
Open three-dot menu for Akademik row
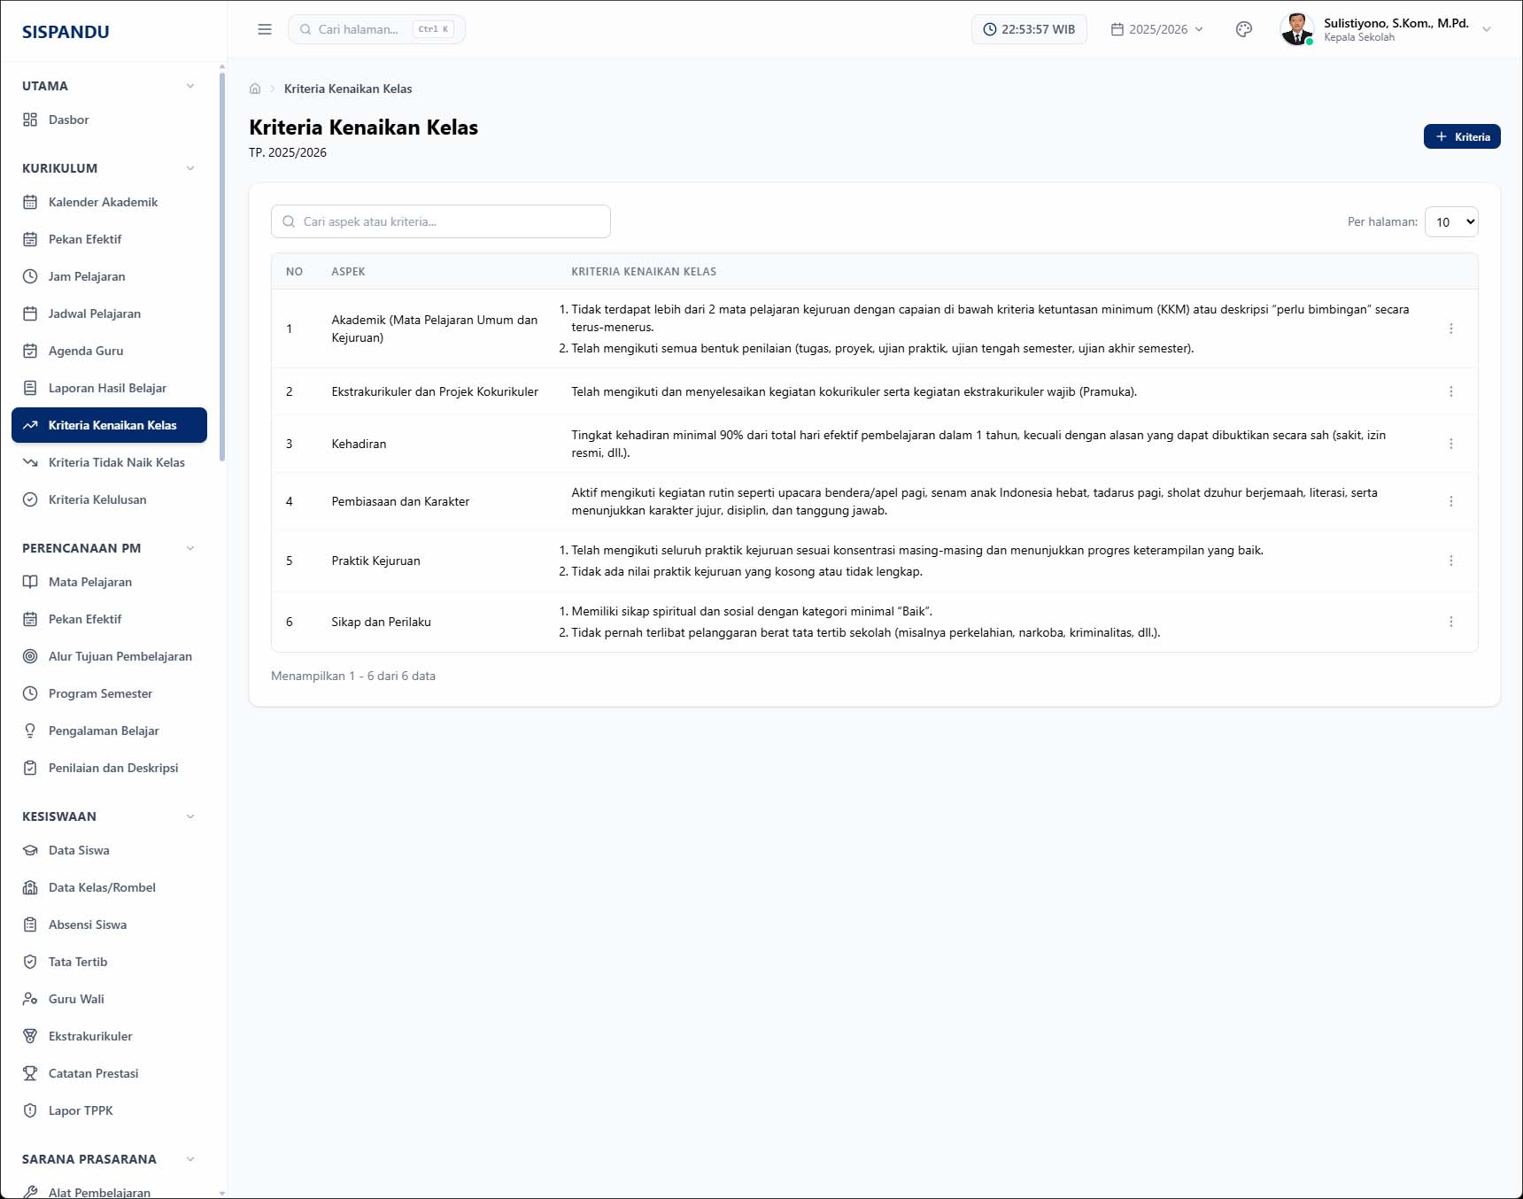coord(1450,329)
